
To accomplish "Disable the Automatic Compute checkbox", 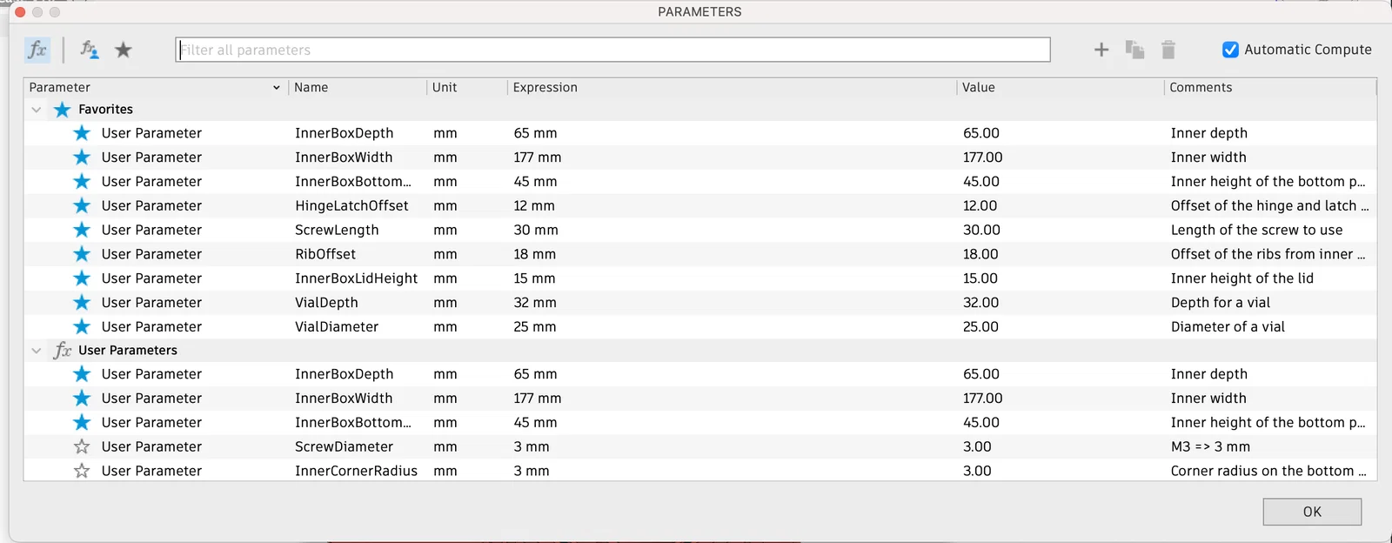I will tap(1230, 50).
